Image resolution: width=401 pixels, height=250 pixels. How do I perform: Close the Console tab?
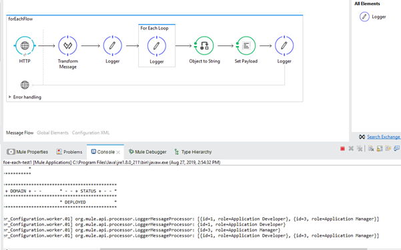tap(118, 152)
